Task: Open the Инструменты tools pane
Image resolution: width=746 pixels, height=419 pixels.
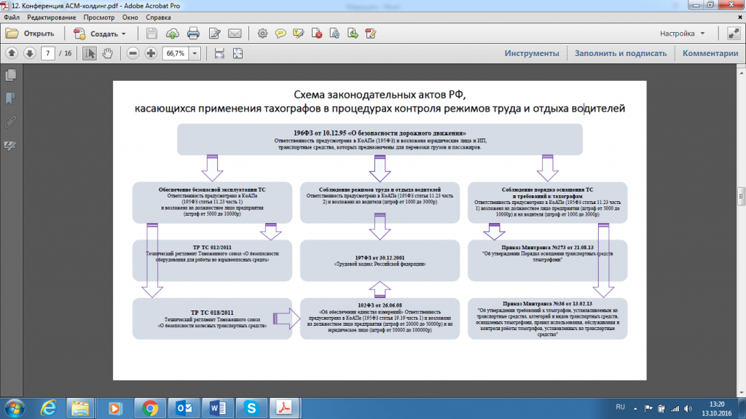Action: click(x=532, y=53)
